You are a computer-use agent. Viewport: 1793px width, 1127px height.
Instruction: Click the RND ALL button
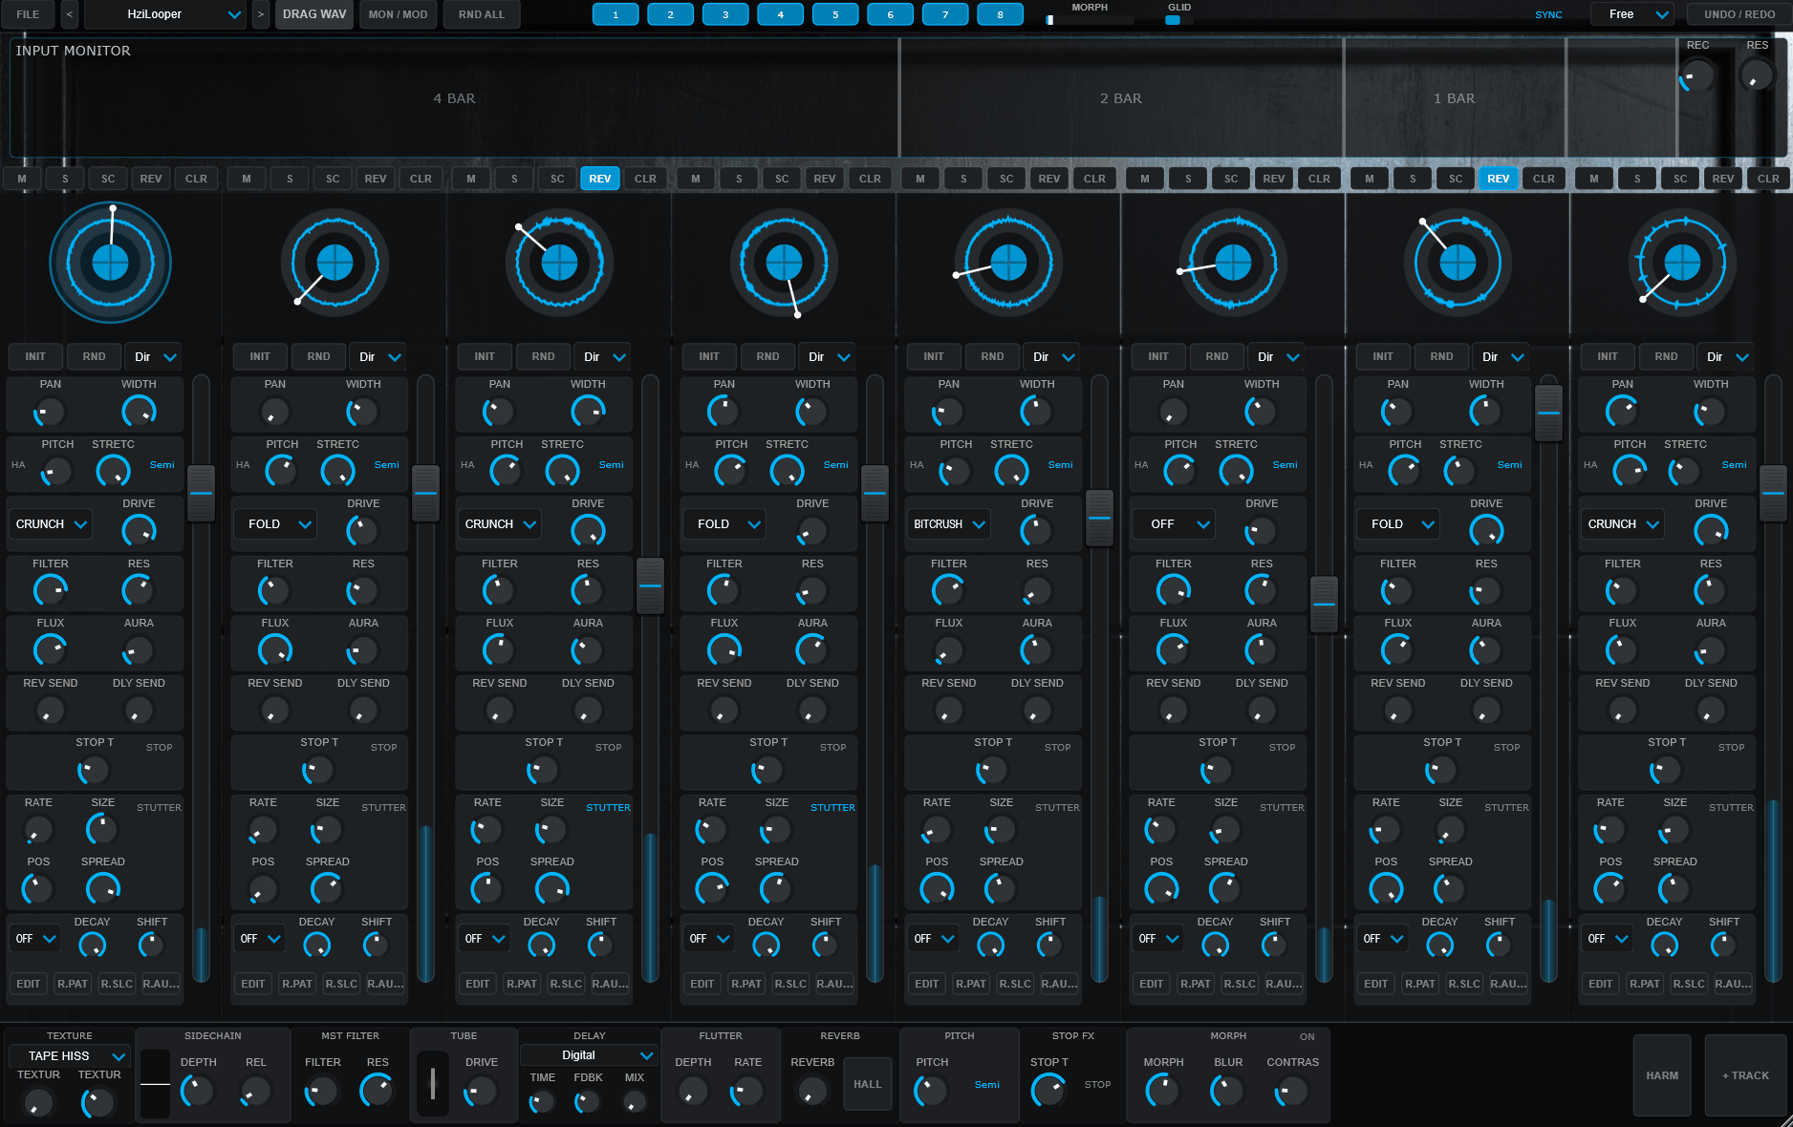(481, 13)
